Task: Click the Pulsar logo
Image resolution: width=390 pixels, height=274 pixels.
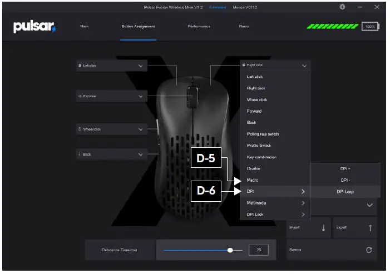Action: pos(34,27)
